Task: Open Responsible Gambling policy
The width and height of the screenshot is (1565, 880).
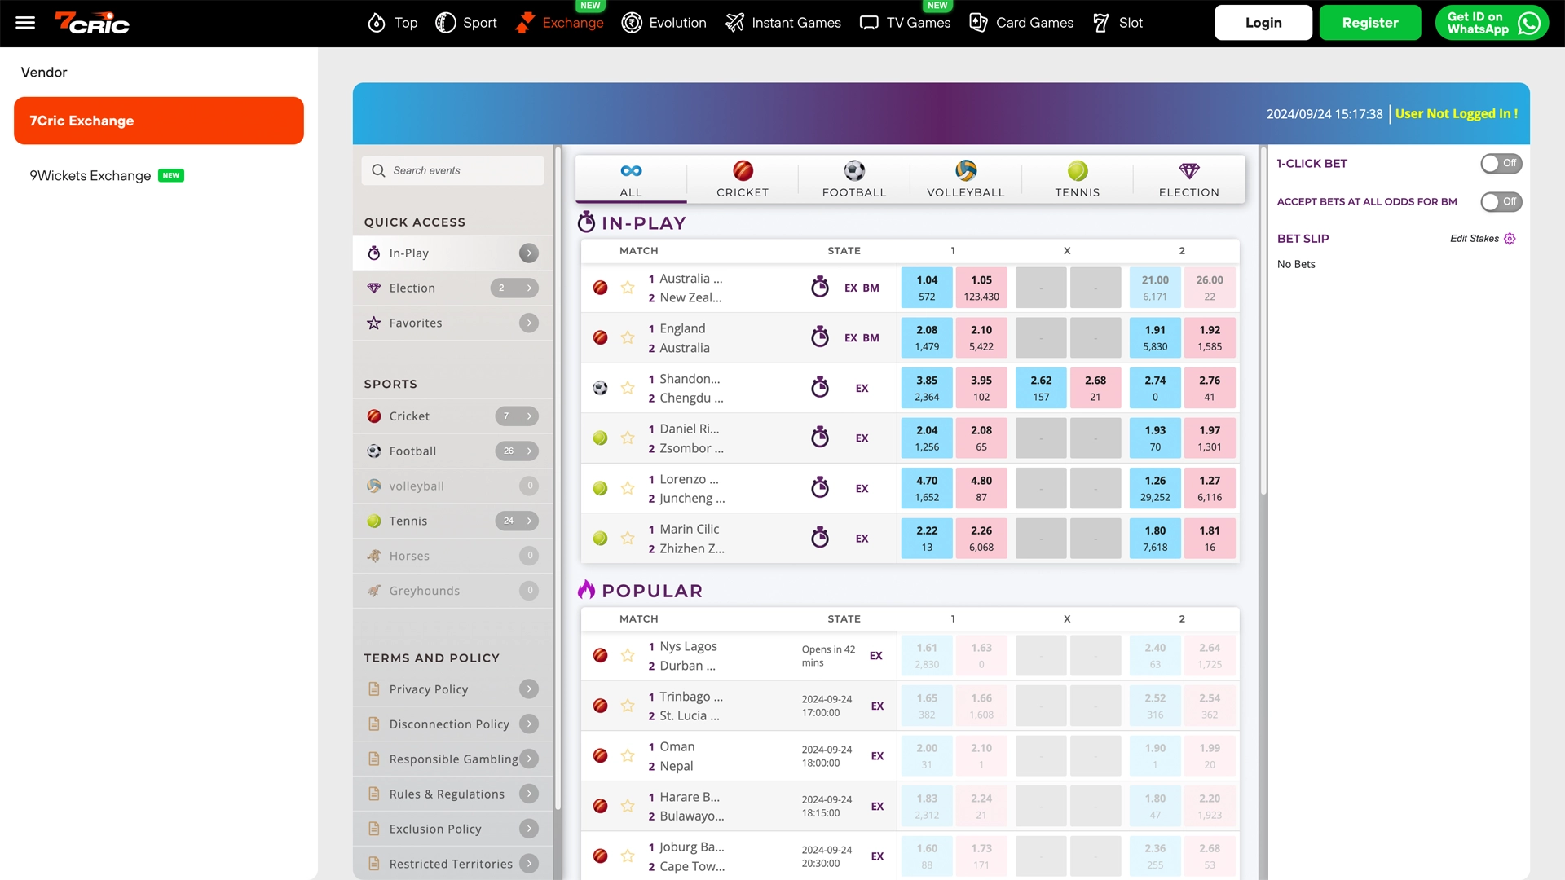Action: pos(453,759)
